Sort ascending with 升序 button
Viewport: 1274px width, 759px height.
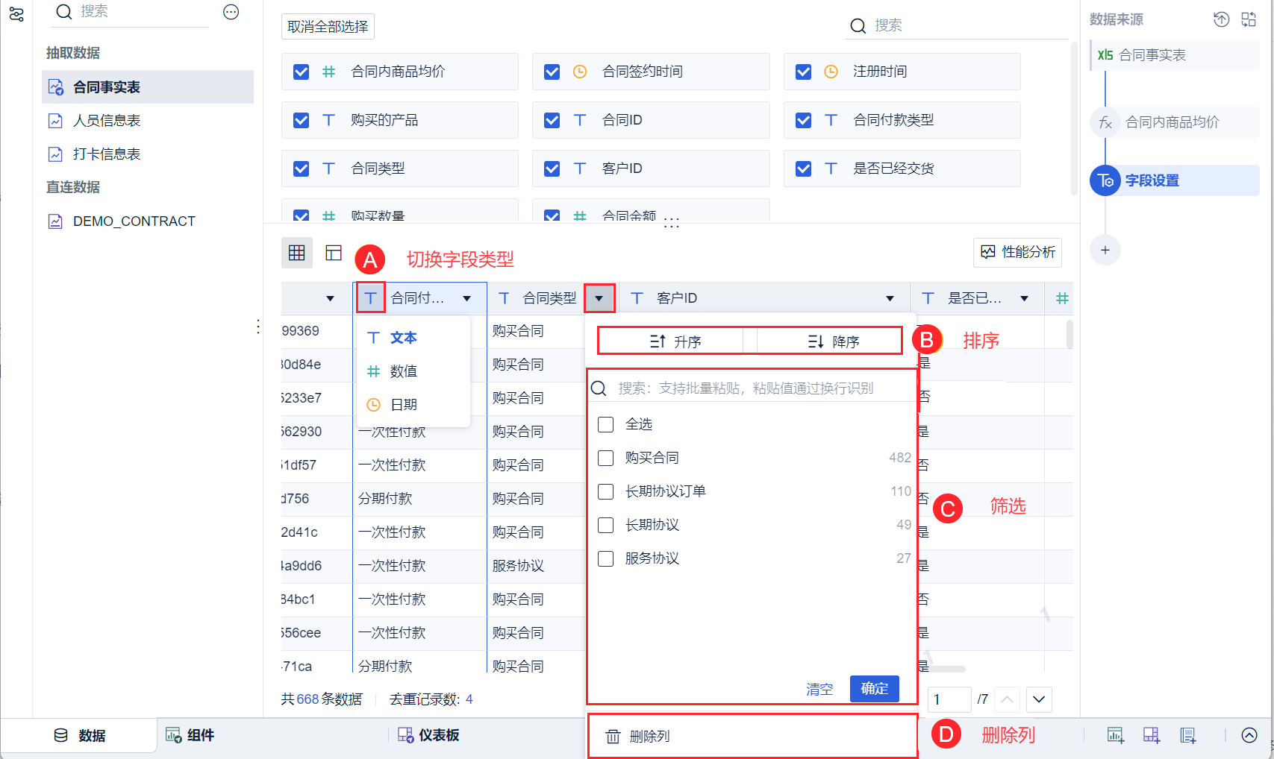coord(675,341)
